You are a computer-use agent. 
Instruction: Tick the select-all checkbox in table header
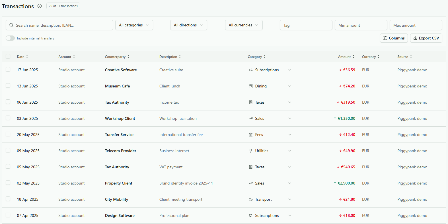[8, 56]
